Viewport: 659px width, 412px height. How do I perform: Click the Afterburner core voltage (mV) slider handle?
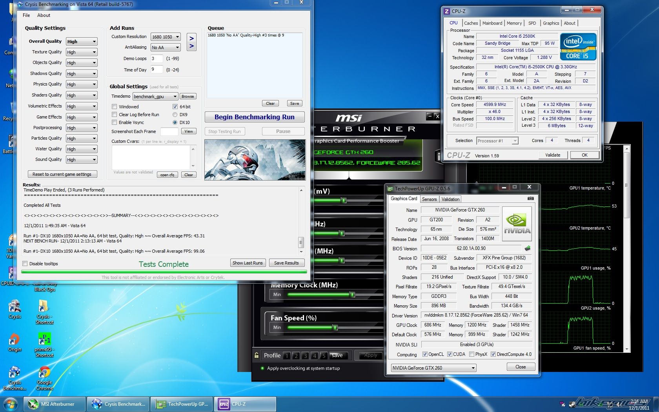[x=344, y=201]
